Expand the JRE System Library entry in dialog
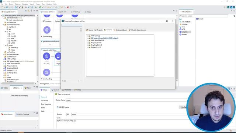Screen dimensions: 236x133 coord(87,38)
